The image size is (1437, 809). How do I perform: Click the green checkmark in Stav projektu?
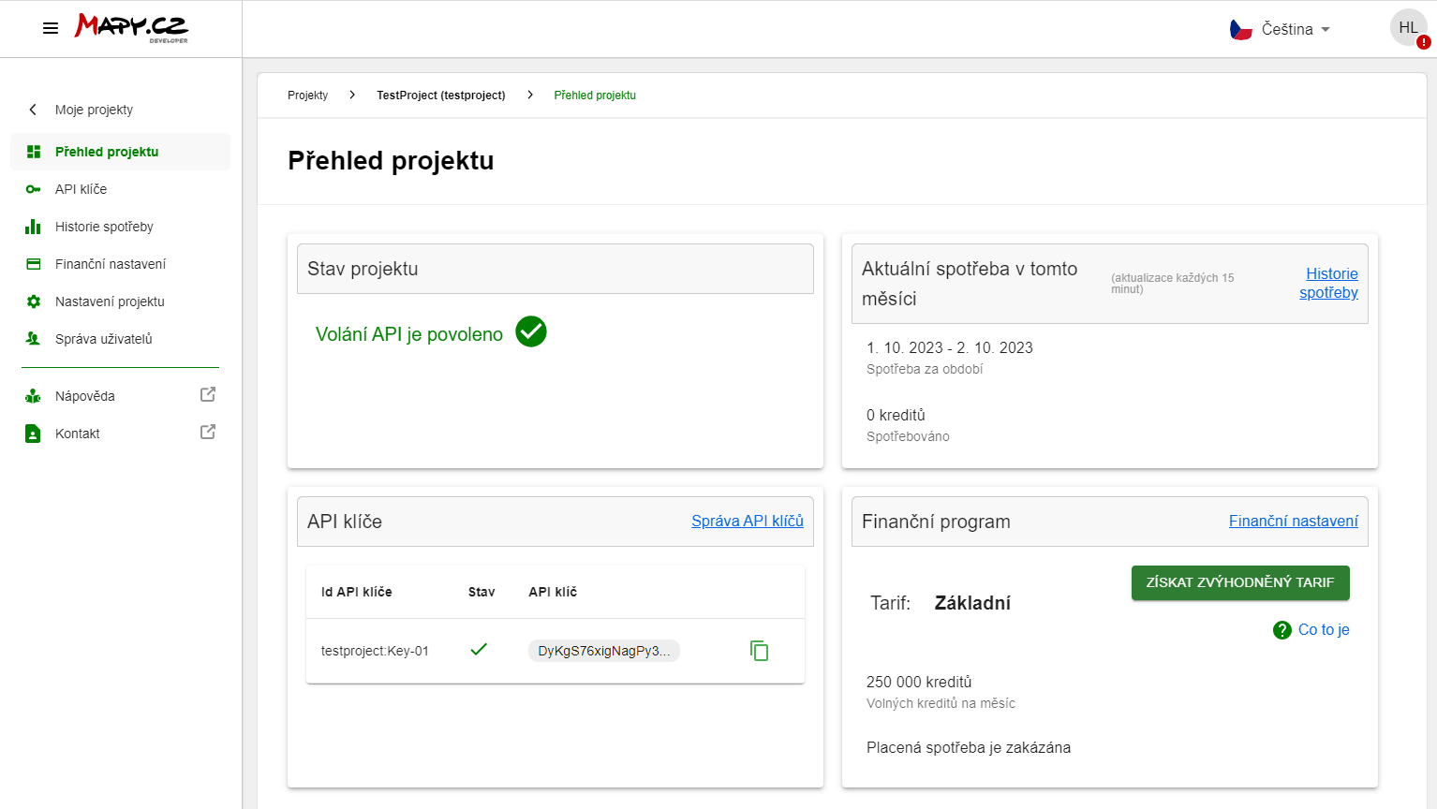tap(531, 331)
